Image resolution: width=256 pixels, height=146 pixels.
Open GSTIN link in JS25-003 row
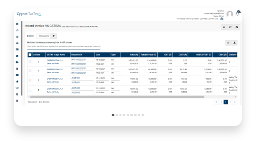coord(55,89)
